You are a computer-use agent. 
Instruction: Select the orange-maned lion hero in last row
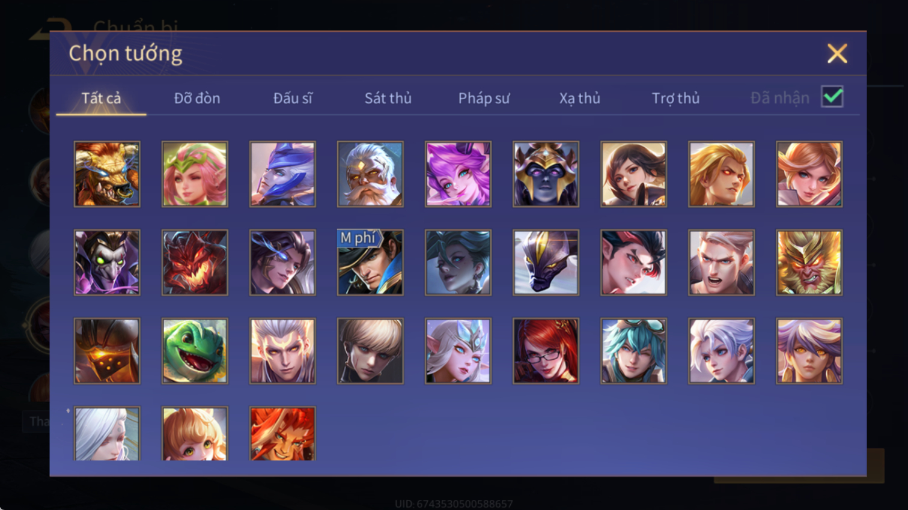(x=282, y=434)
